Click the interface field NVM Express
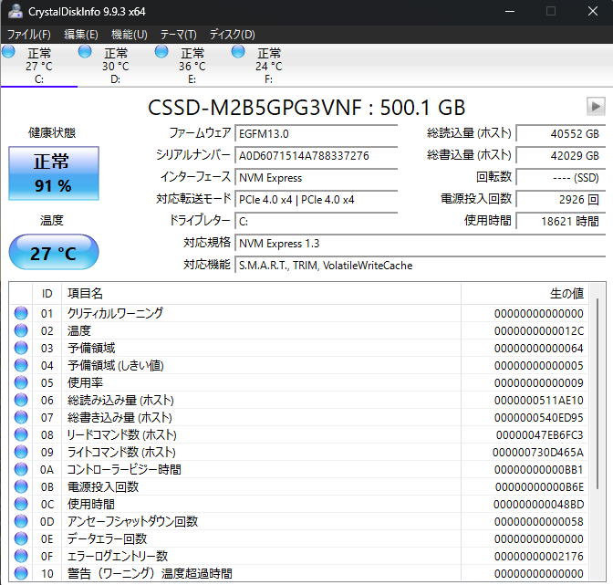Viewport: 613px width, 585px height. [x=317, y=178]
